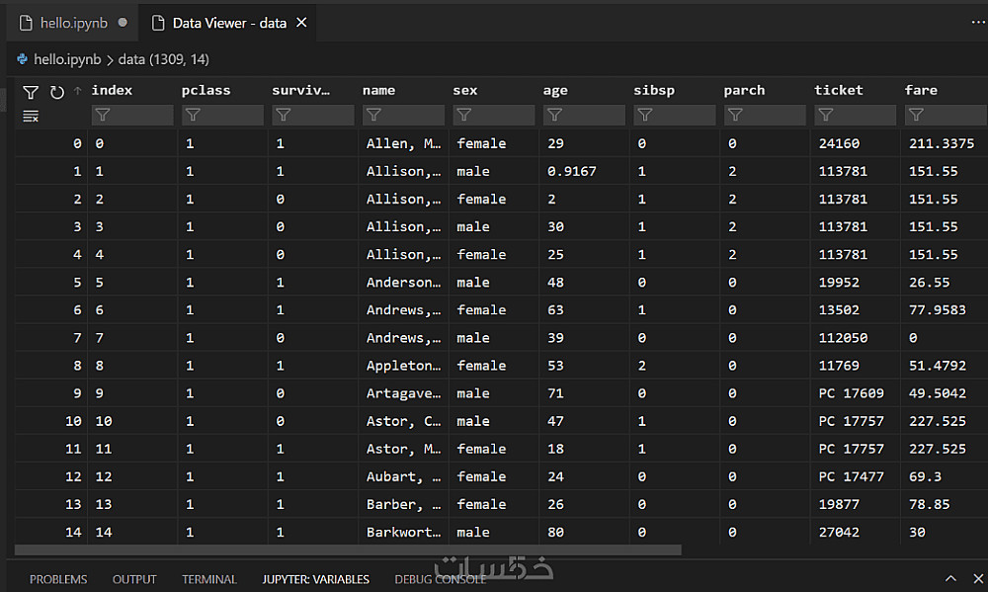Close the Data Viewer tab

301,22
